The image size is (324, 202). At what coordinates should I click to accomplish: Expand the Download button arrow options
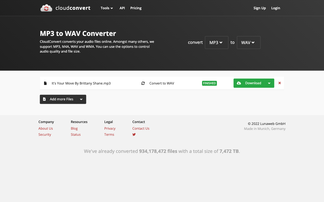pyautogui.click(x=269, y=83)
